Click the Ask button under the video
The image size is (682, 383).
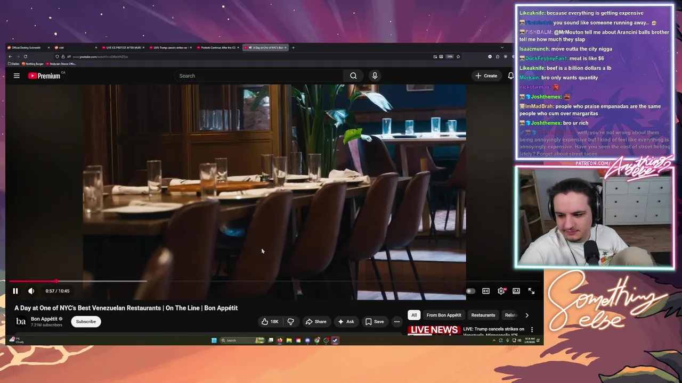(x=345, y=321)
